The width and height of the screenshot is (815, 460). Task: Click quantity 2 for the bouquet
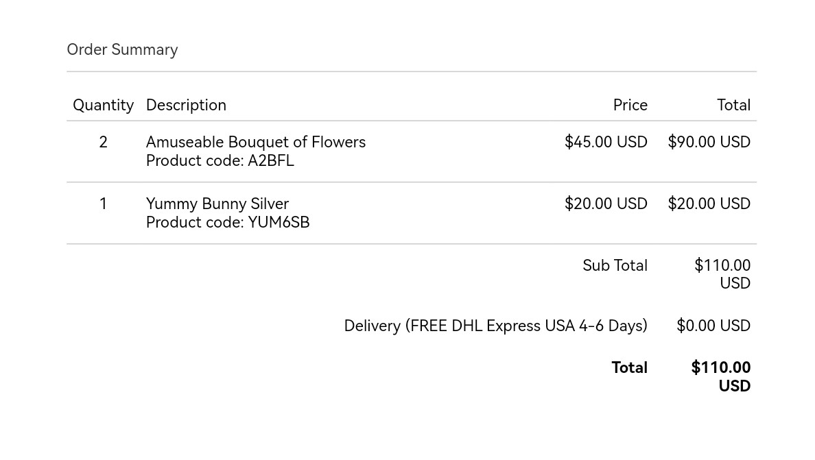[x=104, y=143]
